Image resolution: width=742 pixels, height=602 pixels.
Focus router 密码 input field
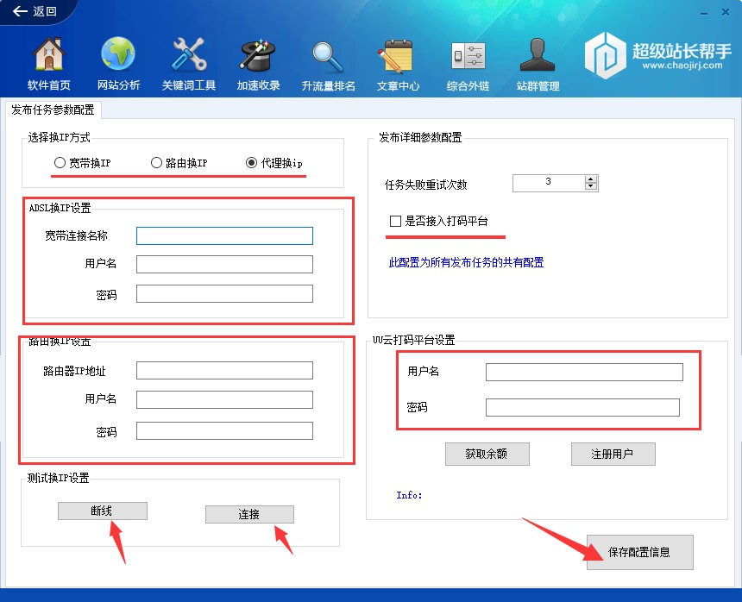tap(224, 431)
